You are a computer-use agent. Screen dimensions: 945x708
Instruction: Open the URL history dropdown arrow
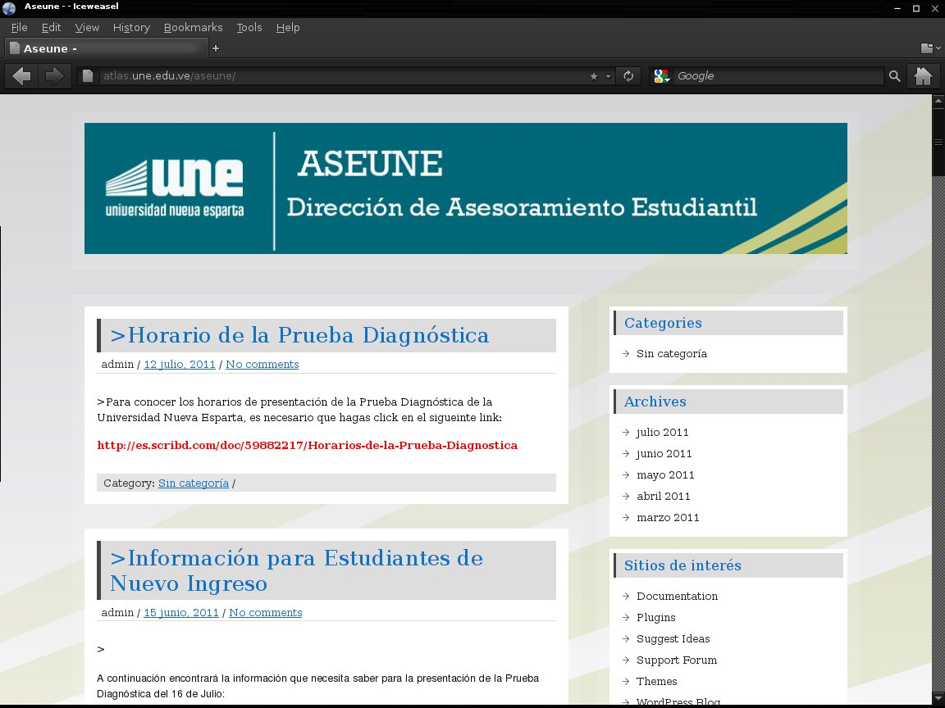[x=608, y=76]
